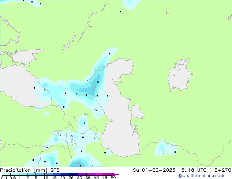Click the "(12+270)" forecast run text
The image size is (232, 179).
click(x=221, y=170)
